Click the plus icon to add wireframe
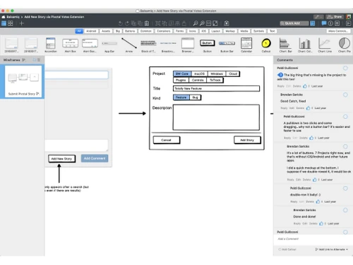Image resolution: width=353 pixels, height=265 pixels. (x=22, y=23)
